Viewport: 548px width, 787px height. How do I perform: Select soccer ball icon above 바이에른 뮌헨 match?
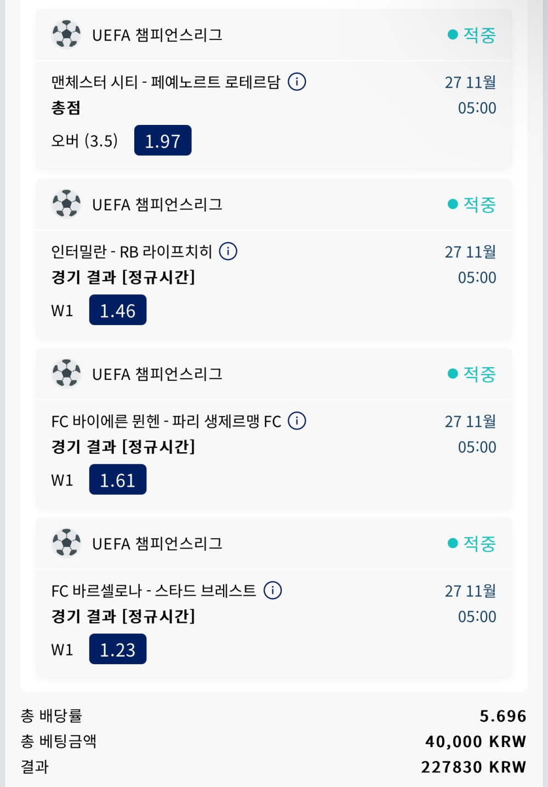(x=66, y=374)
